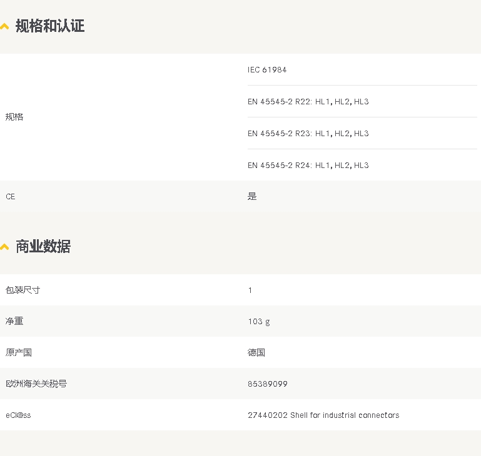
Task: Collapse the 商业数据 section chevron
Action: coord(4,247)
